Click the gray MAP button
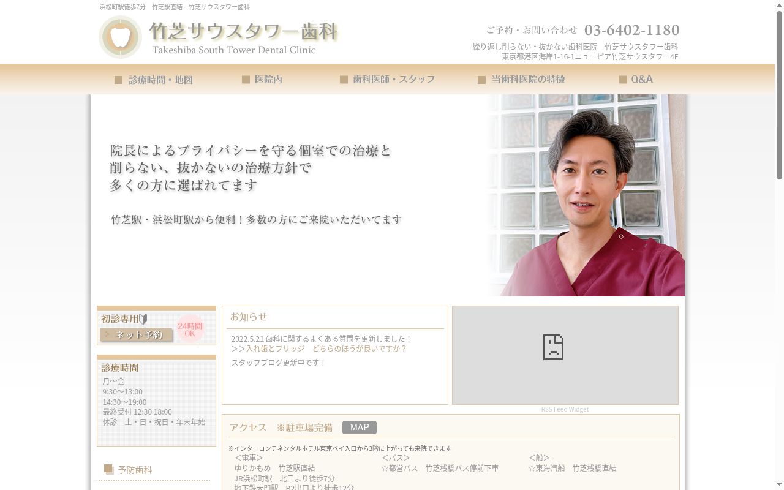Viewport: 784px width, 490px height. [360, 428]
